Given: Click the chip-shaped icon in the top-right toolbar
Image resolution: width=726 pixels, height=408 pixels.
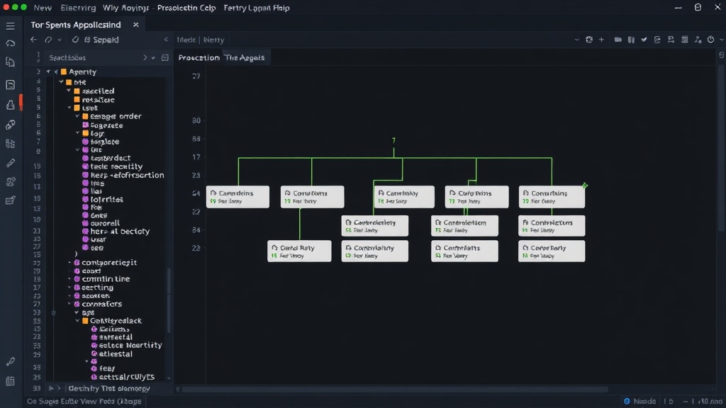Looking at the screenshot, I should point(589,40).
